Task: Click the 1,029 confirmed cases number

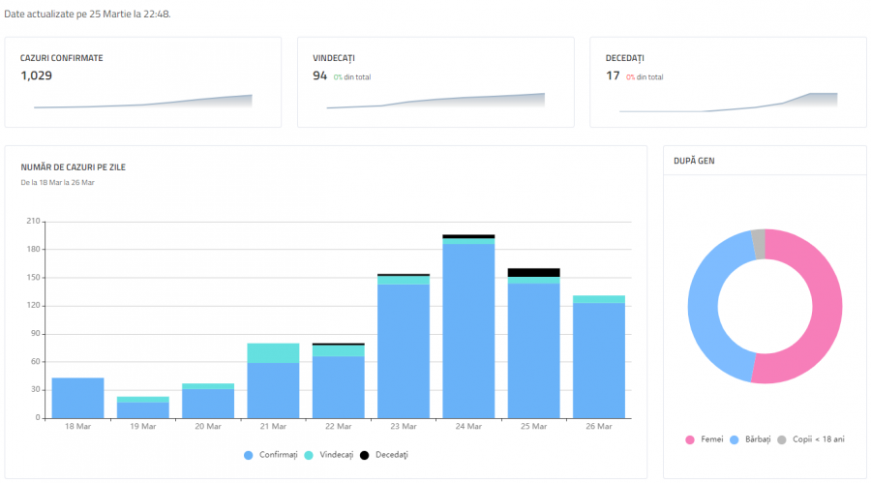Action: pos(36,75)
